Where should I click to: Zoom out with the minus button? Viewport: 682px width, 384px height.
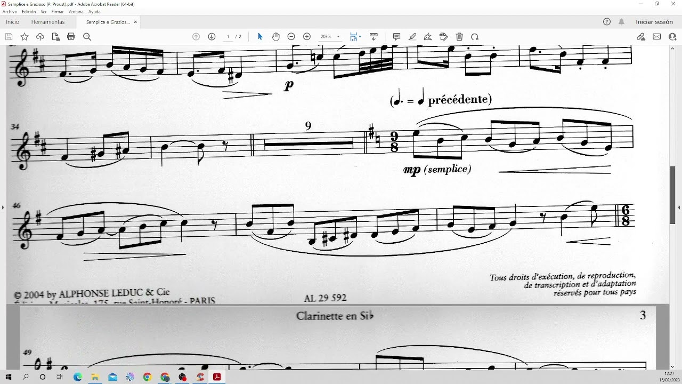click(291, 37)
